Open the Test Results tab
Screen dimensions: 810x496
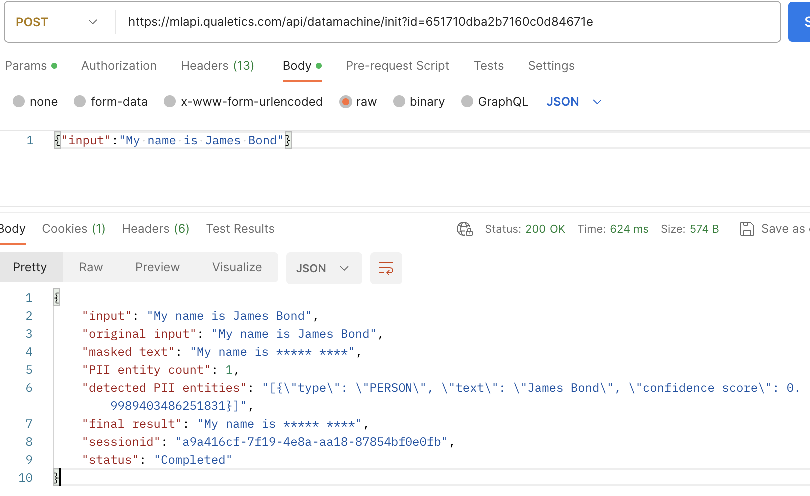click(240, 229)
